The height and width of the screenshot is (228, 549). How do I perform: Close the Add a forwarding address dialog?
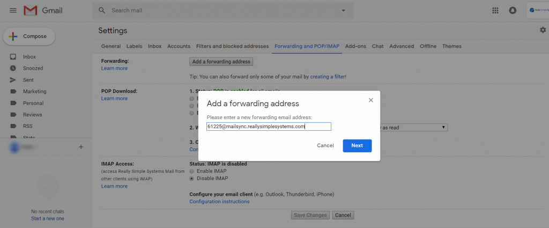[371, 100]
